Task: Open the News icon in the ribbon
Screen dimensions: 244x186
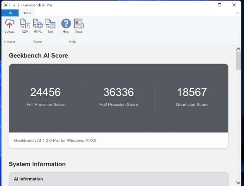Action: tap(79, 26)
